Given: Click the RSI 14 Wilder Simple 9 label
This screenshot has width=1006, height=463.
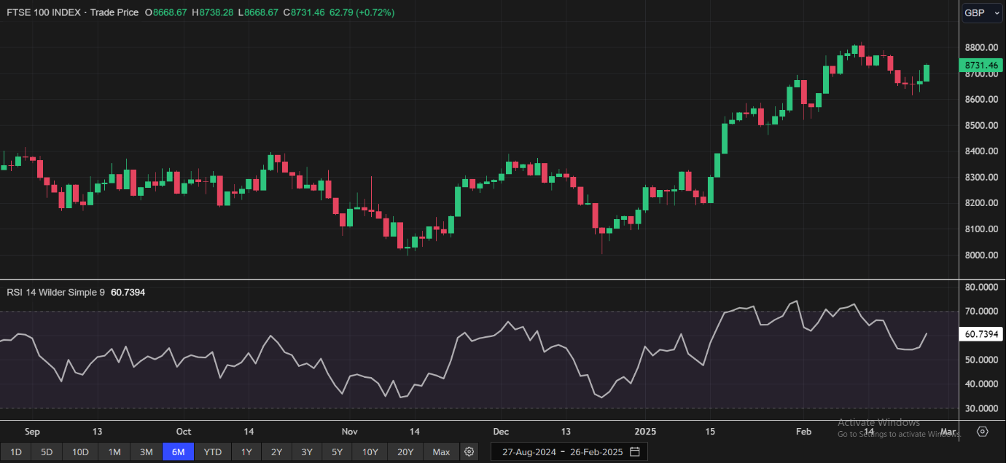Looking at the screenshot, I should [56, 292].
